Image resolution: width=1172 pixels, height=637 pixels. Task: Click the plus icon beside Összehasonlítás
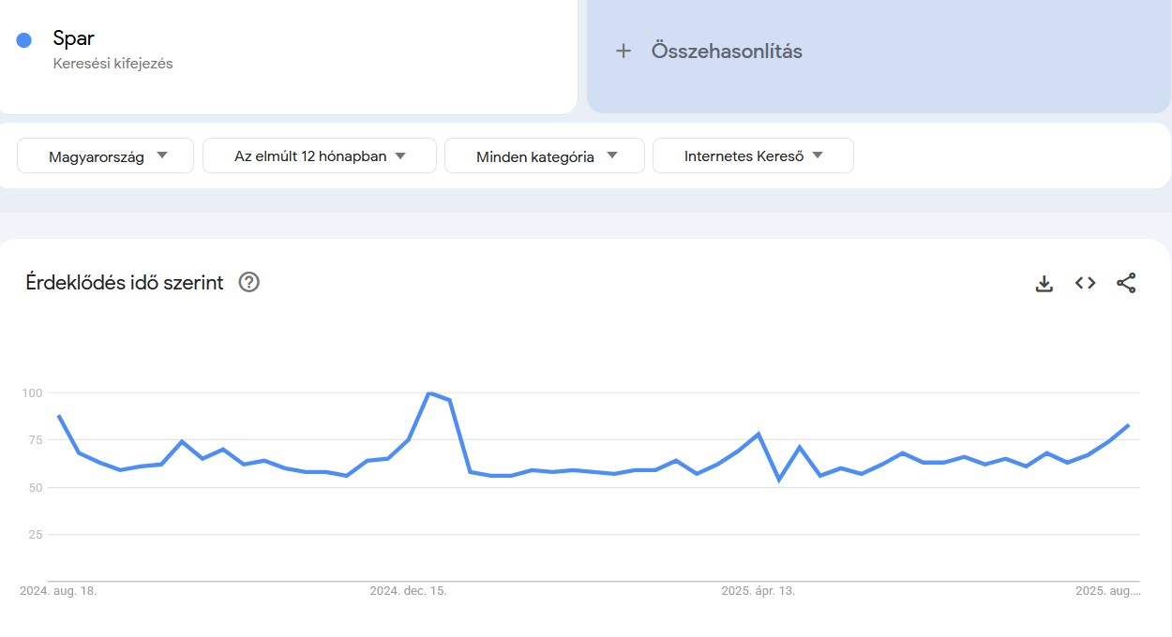624,51
